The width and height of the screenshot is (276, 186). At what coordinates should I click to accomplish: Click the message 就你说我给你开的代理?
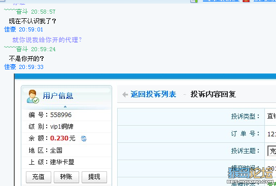pyautogui.click(x=47, y=40)
